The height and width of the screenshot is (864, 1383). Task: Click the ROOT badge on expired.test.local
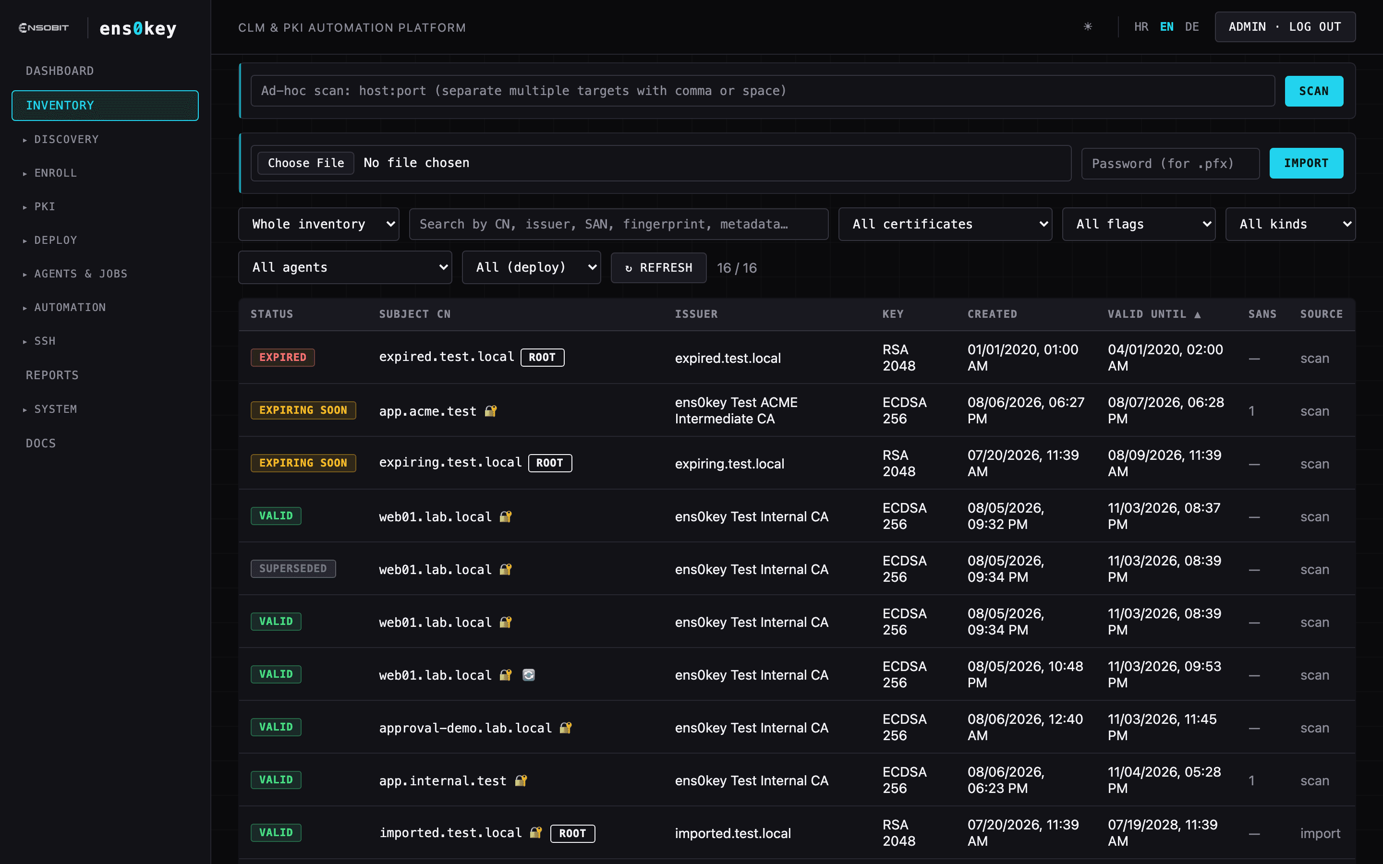click(x=542, y=357)
